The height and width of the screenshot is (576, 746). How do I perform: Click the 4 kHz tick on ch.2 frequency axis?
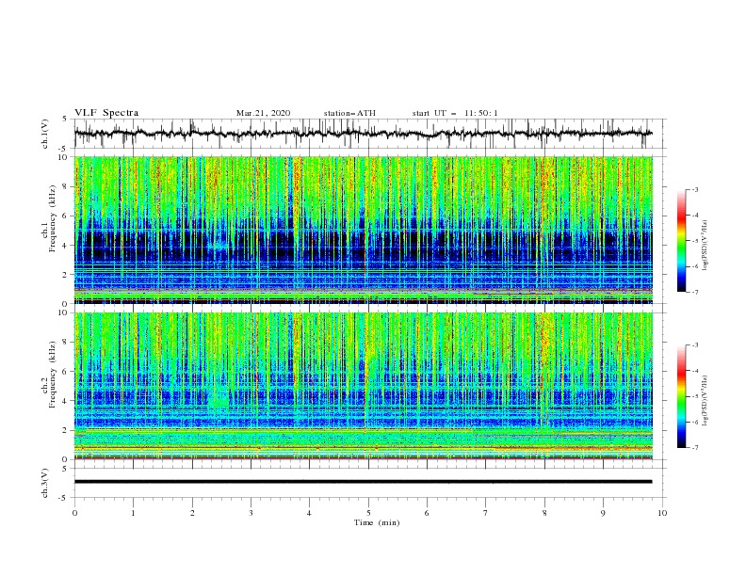pos(65,401)
